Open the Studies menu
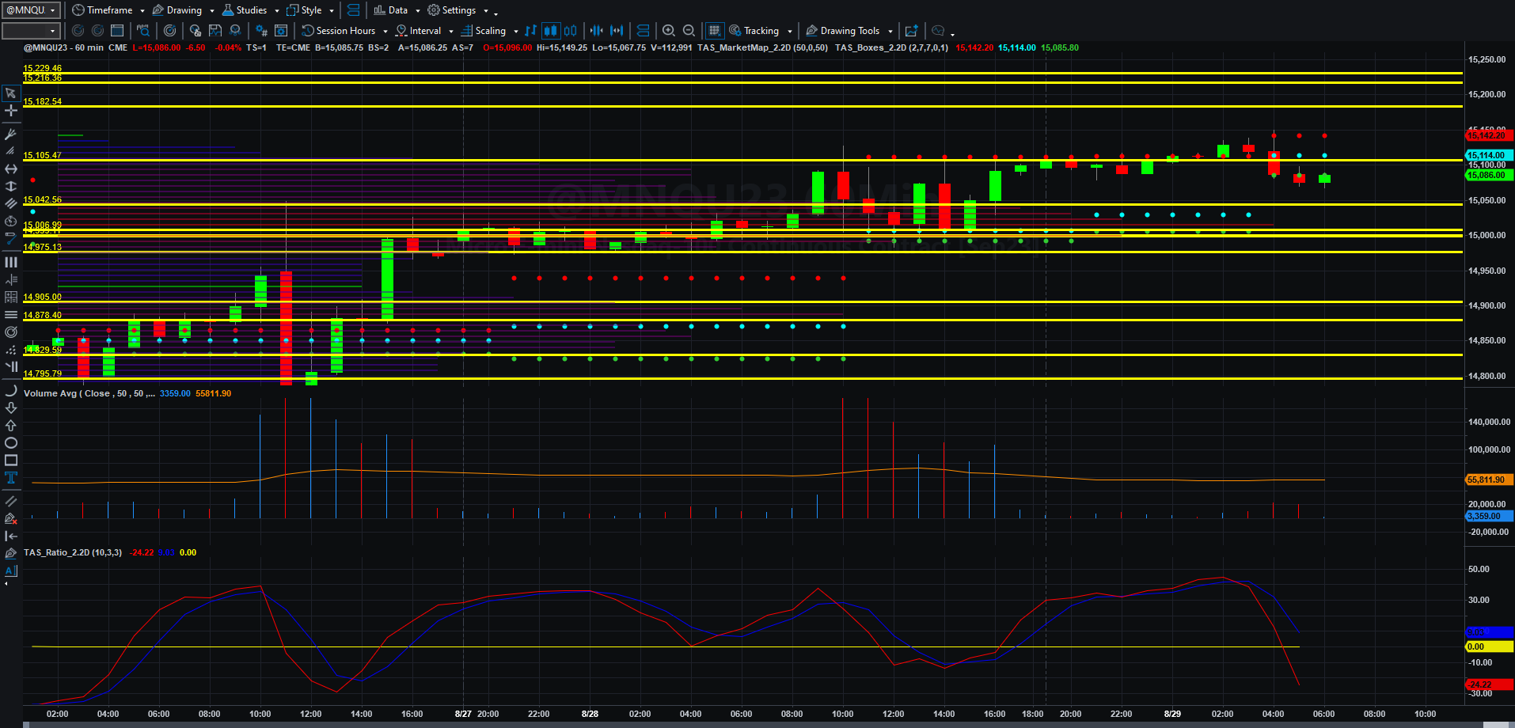The height and width of the screenshot is (728, 1515). coord(250,10)
